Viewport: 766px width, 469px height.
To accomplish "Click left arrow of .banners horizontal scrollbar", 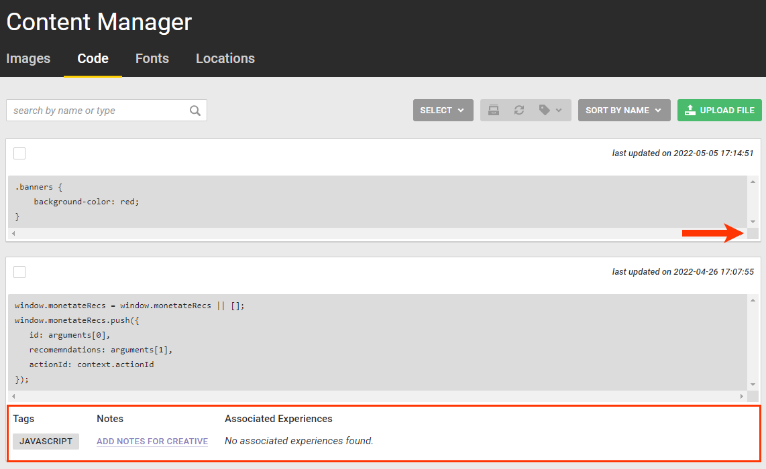I will click(13, 233).
